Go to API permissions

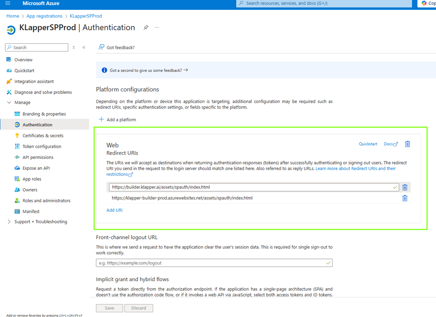pyautogui.click(x=38, y=157)
